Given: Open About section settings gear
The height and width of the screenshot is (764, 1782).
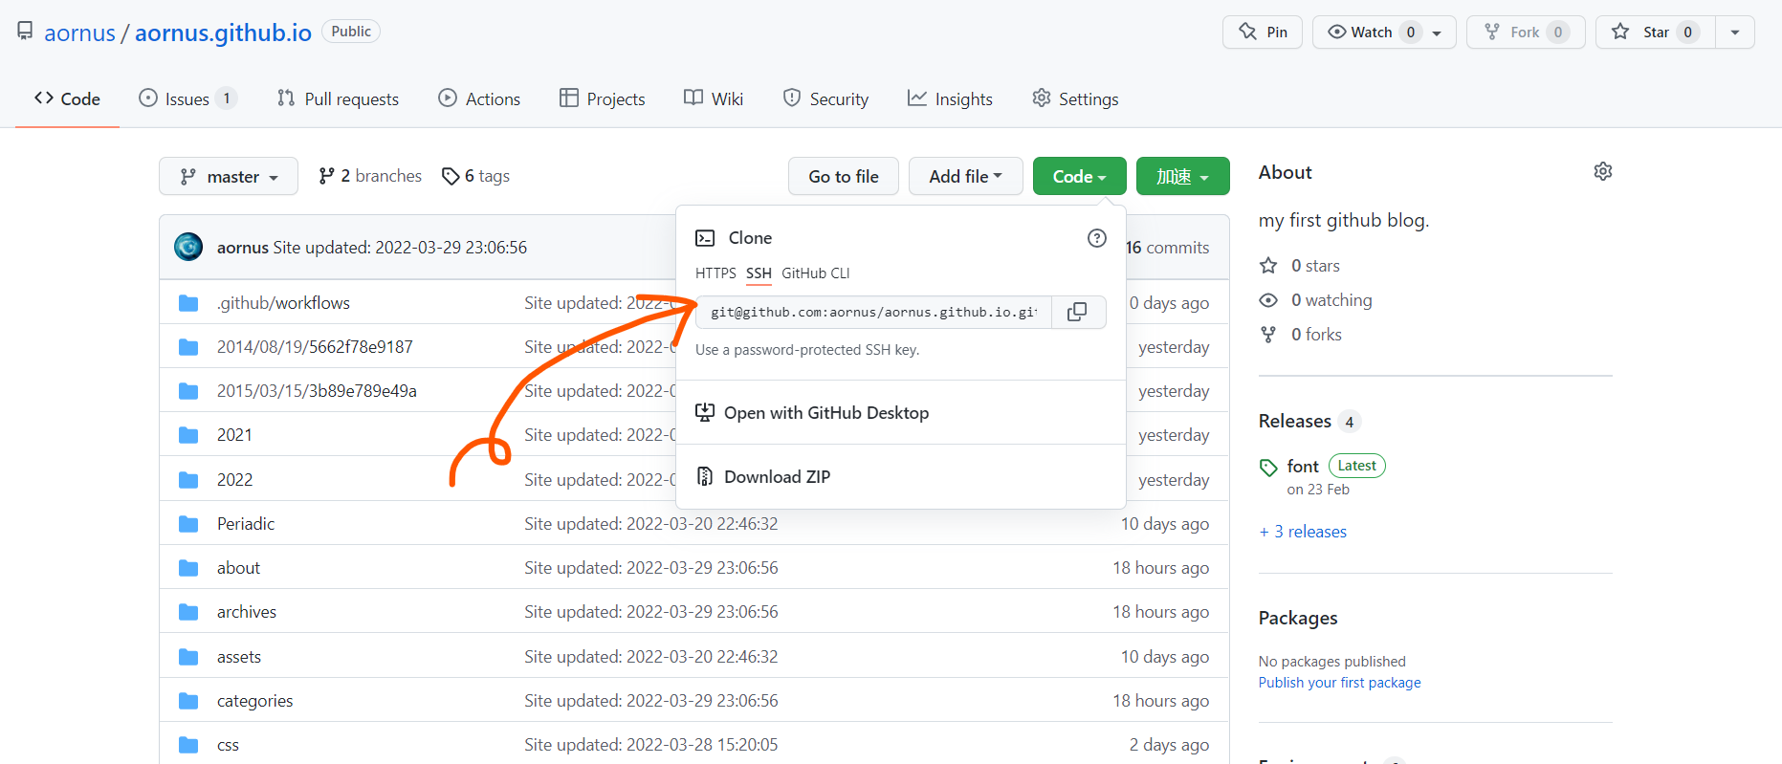Looking at the screenshot, I should 1602,171.
